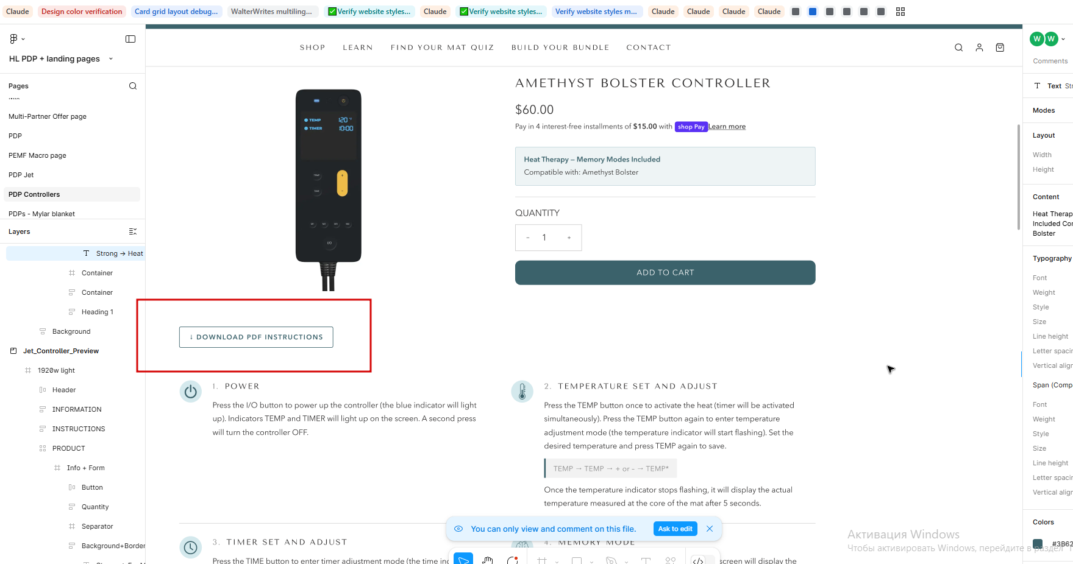Search pages with the magnifier icon
This screenshot has width=1073, height=564.
(x=133, y=86)
